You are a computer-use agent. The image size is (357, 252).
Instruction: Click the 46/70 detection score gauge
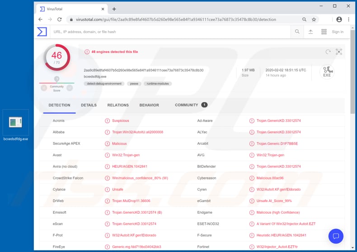click(57, 58)
